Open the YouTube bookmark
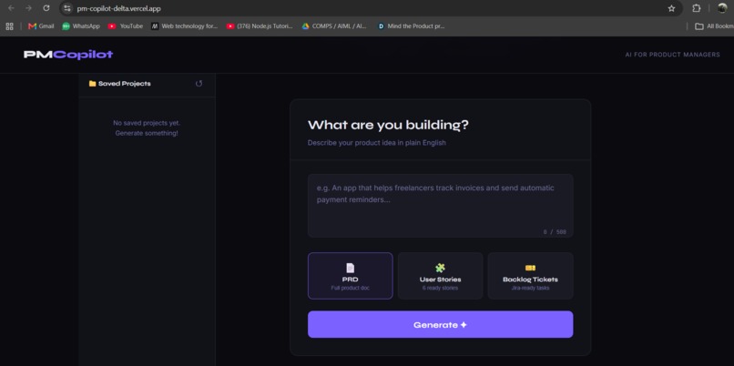The image size is (734, 366). click(126, 26)
